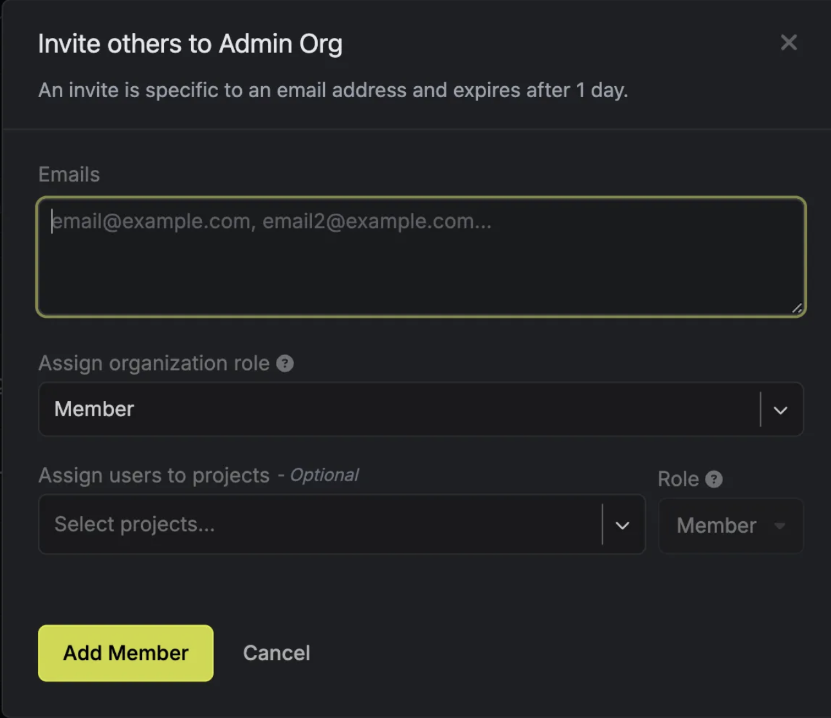
Task: Click the Role label above Member
Action: (x=678, y=479)
